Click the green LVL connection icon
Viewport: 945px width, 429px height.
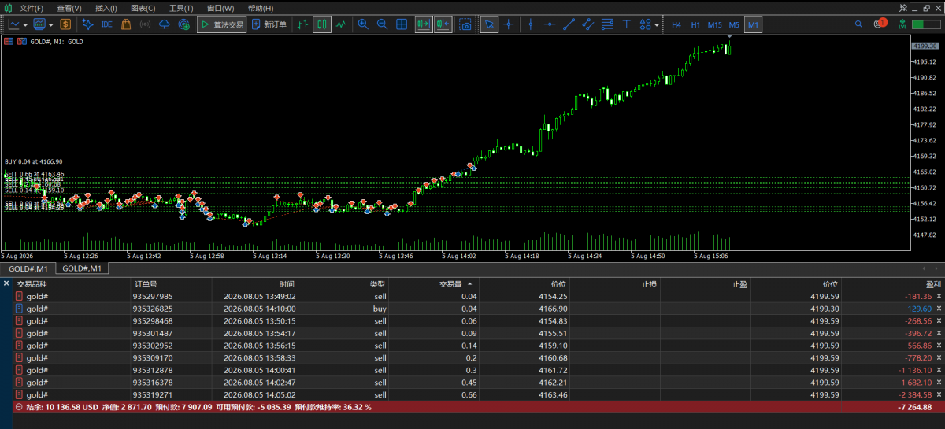901,24
